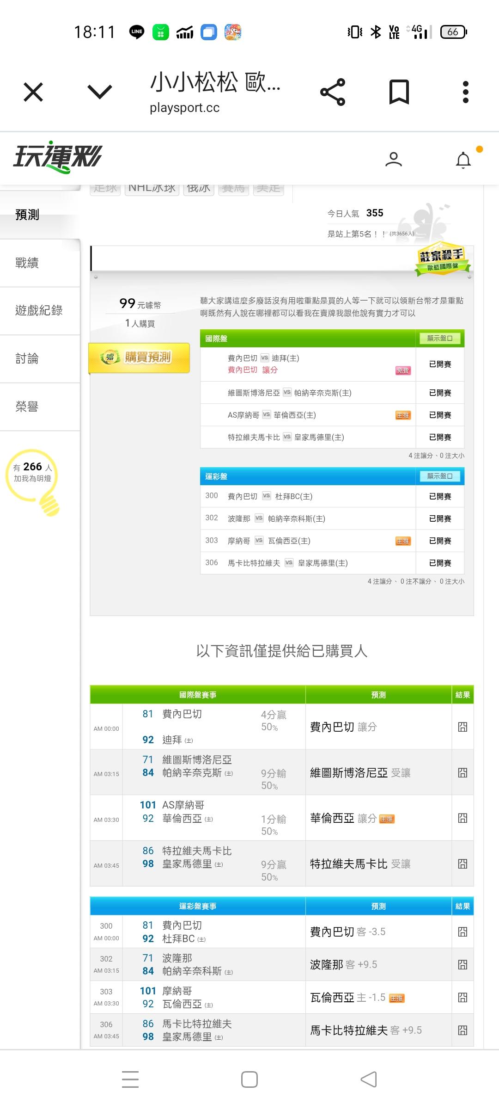Select the NHL冰球 league tab
This screenshot has height=1110, width=499.
(x=152, y=188)
